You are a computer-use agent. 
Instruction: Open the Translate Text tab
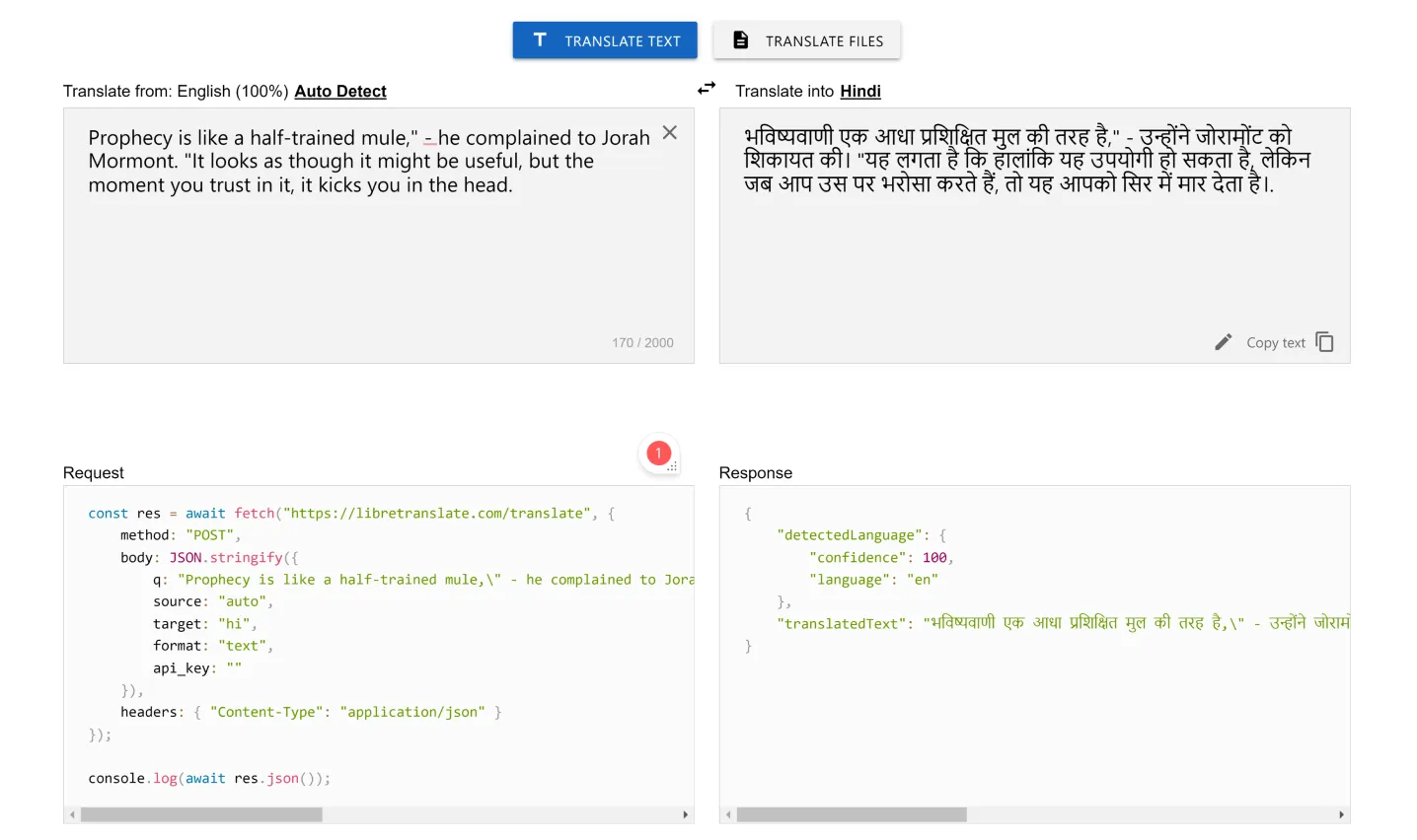605,40
